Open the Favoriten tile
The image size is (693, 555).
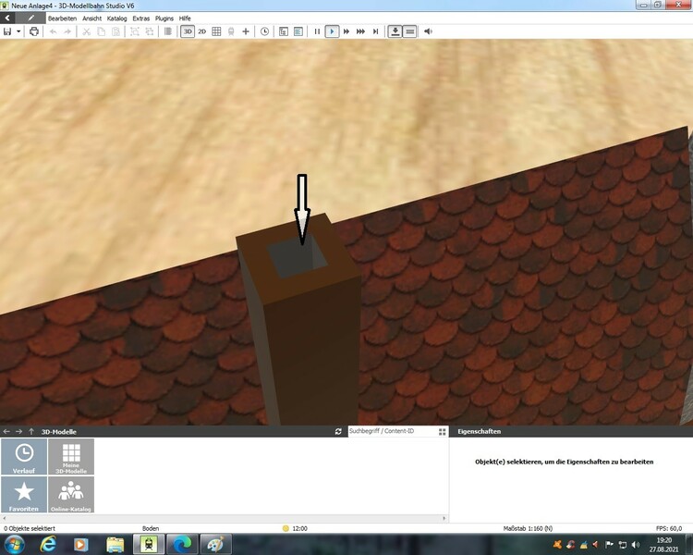pos(24,495)
